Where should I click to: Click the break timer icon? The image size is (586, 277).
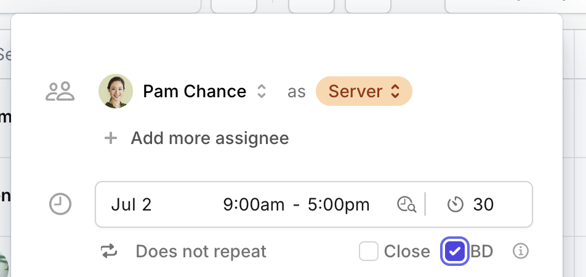[x=456, y=204]
